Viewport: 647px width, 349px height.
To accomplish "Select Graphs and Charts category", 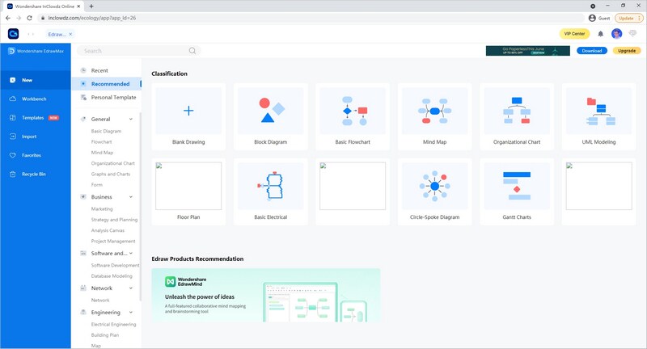I will point(111,174).
